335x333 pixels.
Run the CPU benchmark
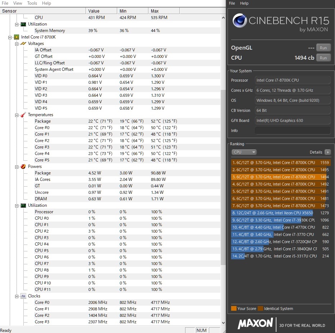coord(323,58)
